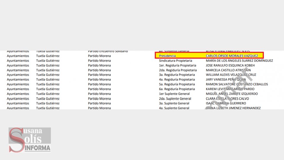Viewport: 284px width, 160px height.
Task: Click the name William Alexis Velazquez Cruz
Action: coord(231,75)
